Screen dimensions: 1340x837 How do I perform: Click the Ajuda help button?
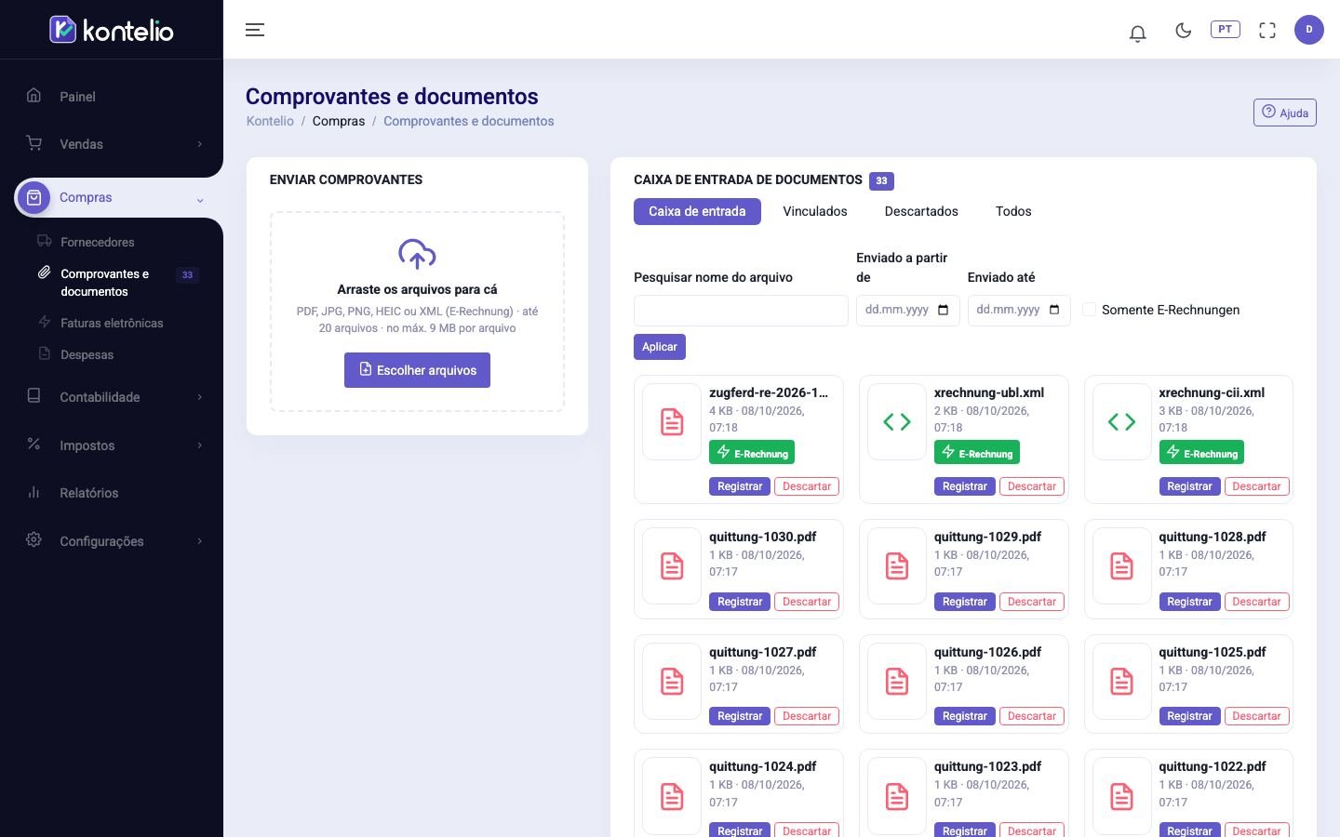tap(1285, 113)
